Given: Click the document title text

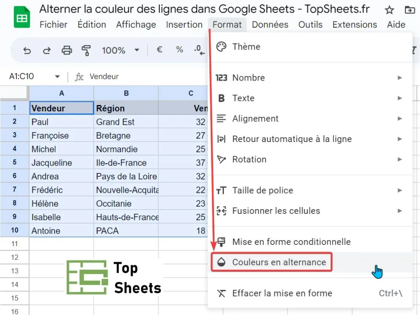Looking at the screenshot, I should click(205, 9).
